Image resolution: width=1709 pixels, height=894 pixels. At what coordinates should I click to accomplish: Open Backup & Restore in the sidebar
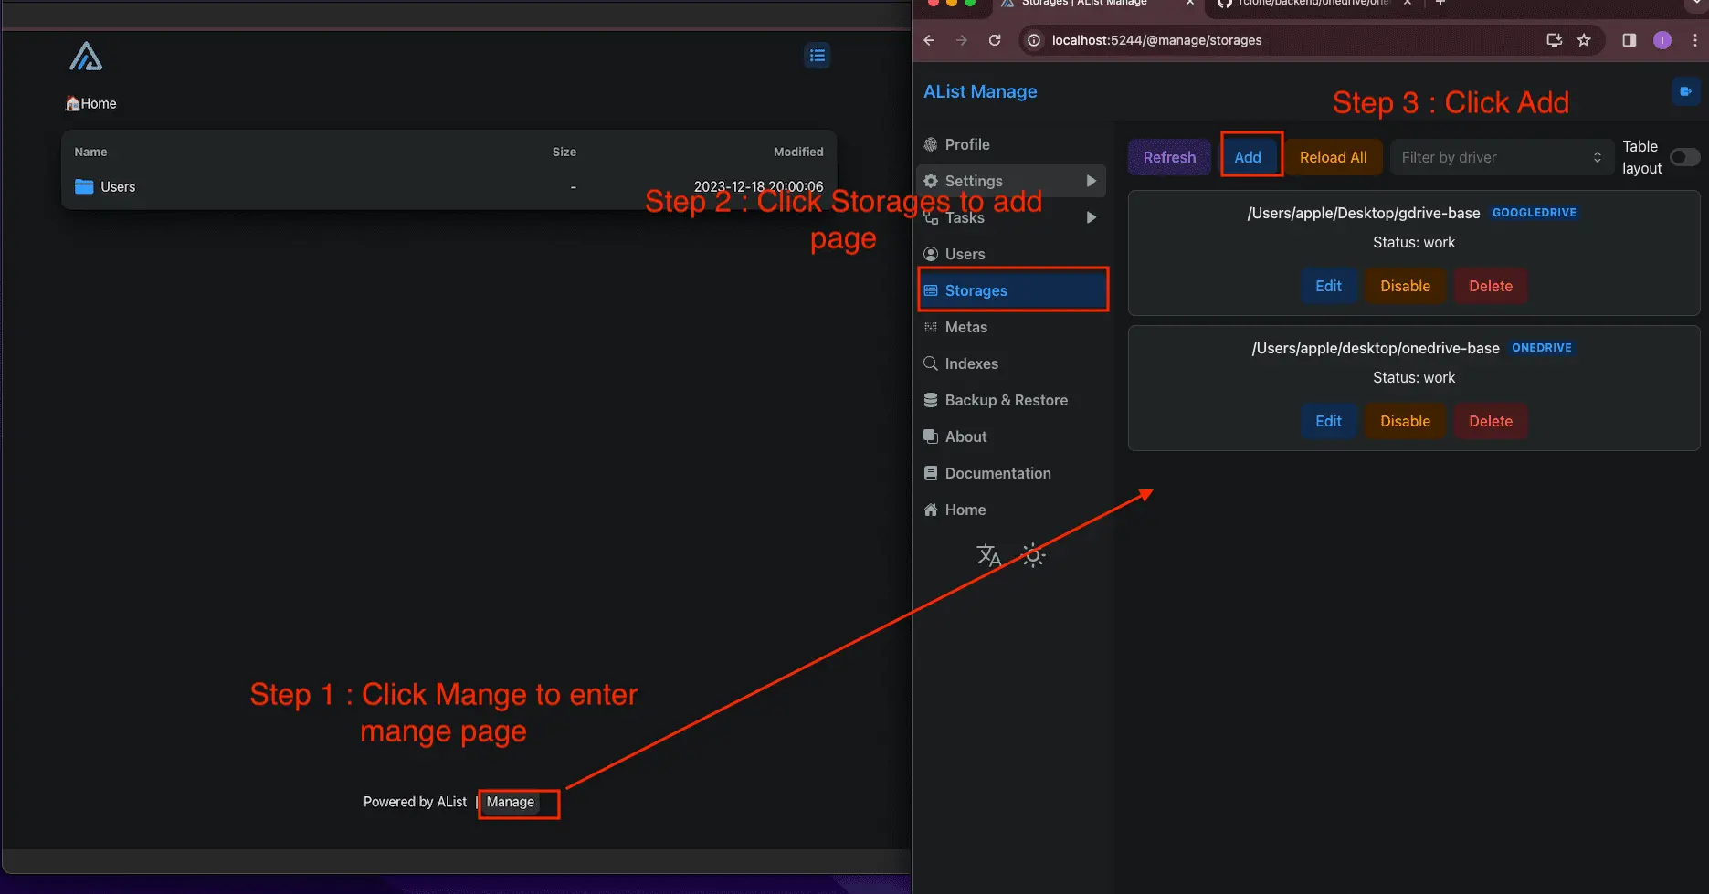pyautogui.click(x=1011, y=400)
